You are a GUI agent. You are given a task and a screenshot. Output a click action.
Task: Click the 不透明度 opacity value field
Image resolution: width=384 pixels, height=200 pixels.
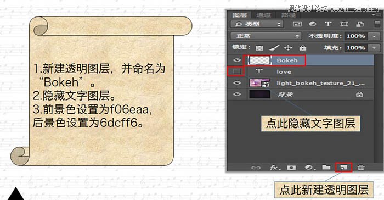click(356, 36)
